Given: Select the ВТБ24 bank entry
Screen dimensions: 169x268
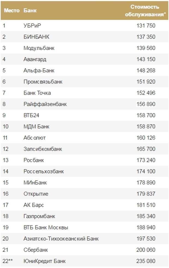Looking at the screenshot, I should [31, 115].
